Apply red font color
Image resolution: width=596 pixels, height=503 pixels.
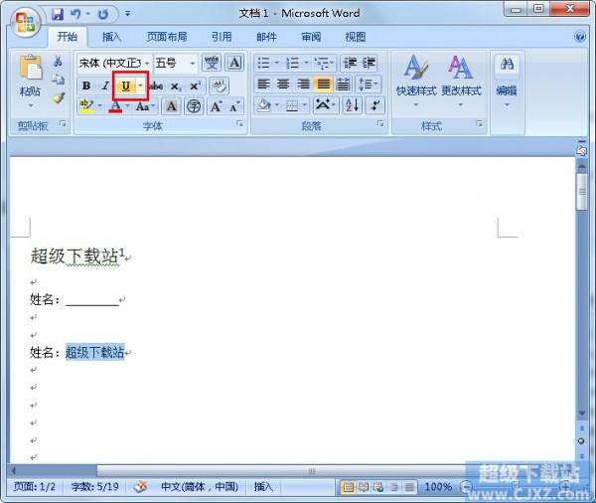point(115,107)
